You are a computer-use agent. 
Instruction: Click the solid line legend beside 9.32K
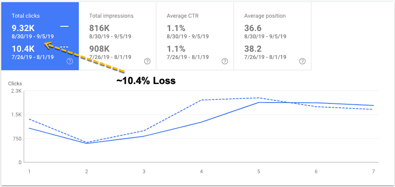pyautogui.click(x=65, y=26)
